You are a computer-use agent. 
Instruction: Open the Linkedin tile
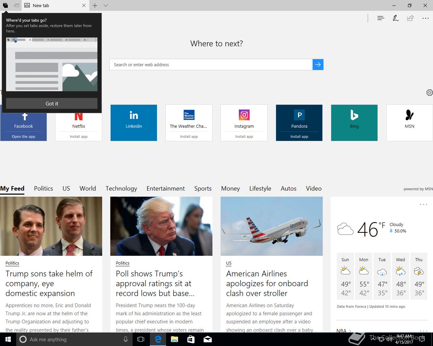click(x=134, y=123)
